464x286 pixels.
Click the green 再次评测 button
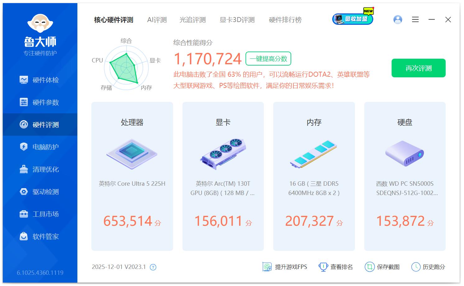click(419, 68)
